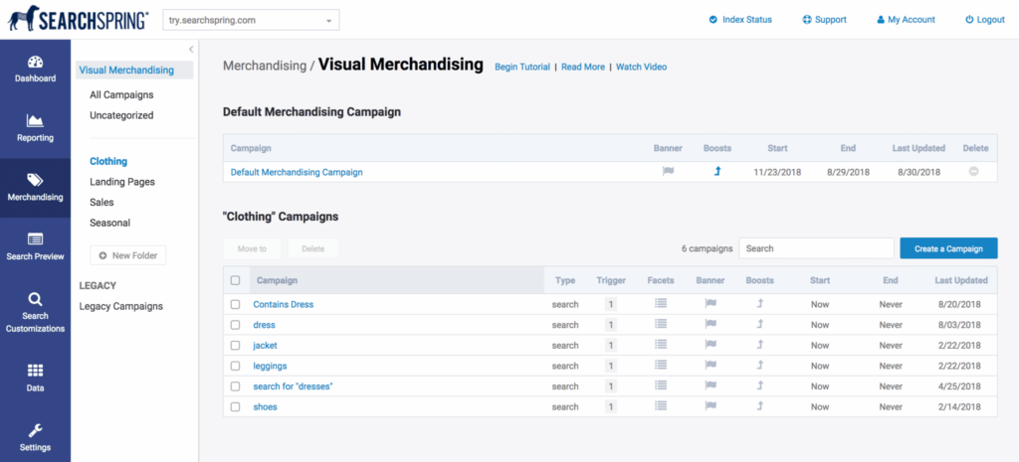Image resolution: width=1019 pixels, height=462 pixels.
Task: Click the Search Preview icon
Action: point(35,239)
